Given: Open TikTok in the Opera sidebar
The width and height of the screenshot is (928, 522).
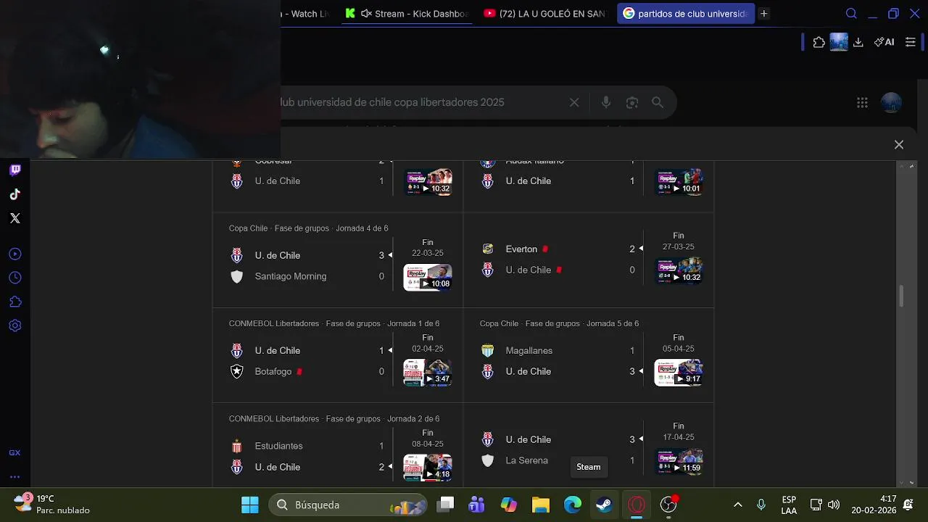Looking at the screenshot, I should coord(15,194).
